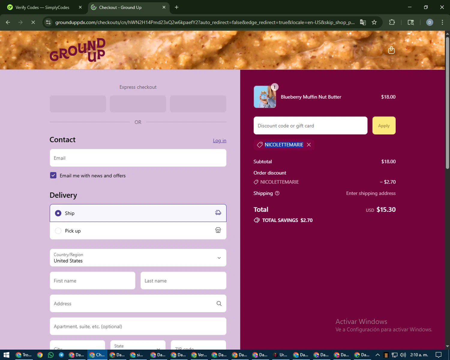This screenshot has width=450, height=360.
Task: Open the Ver... Chrome taskbar window
Action: coord(199,355)
